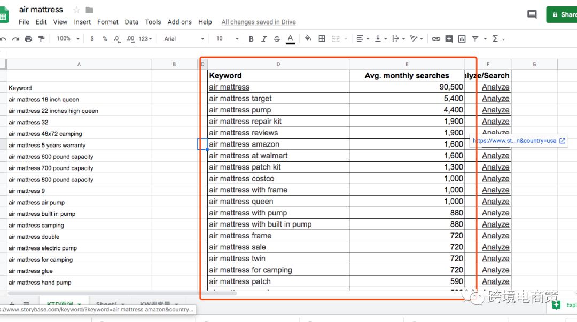Click the insert chart icon
The image size is (577, 322).
[462, 39]
